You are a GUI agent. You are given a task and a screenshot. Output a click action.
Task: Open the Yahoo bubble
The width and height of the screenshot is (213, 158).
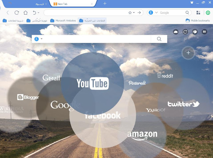[155, 110]
